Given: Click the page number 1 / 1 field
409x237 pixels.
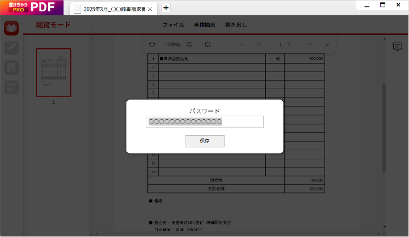Looking at the screenshot, I should [x=284, y=45].
